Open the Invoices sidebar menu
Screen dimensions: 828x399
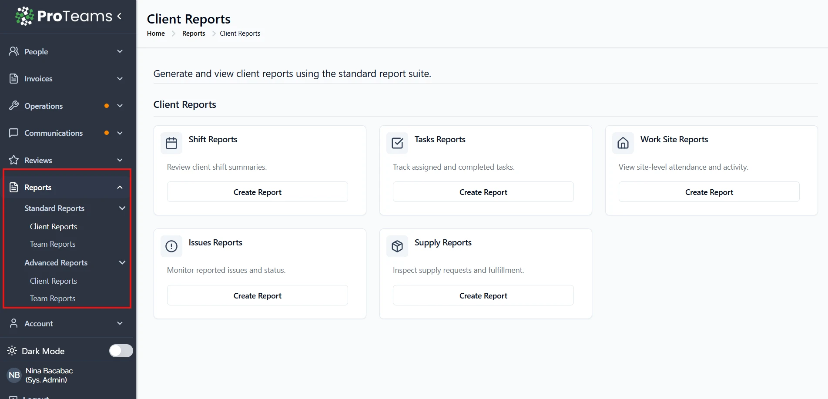[38, 79]
